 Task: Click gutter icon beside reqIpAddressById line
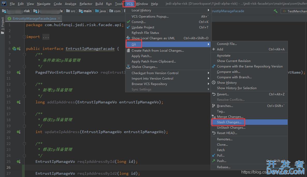point(18,162)
